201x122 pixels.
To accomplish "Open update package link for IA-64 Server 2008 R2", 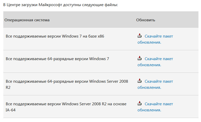I will [155, 107].
